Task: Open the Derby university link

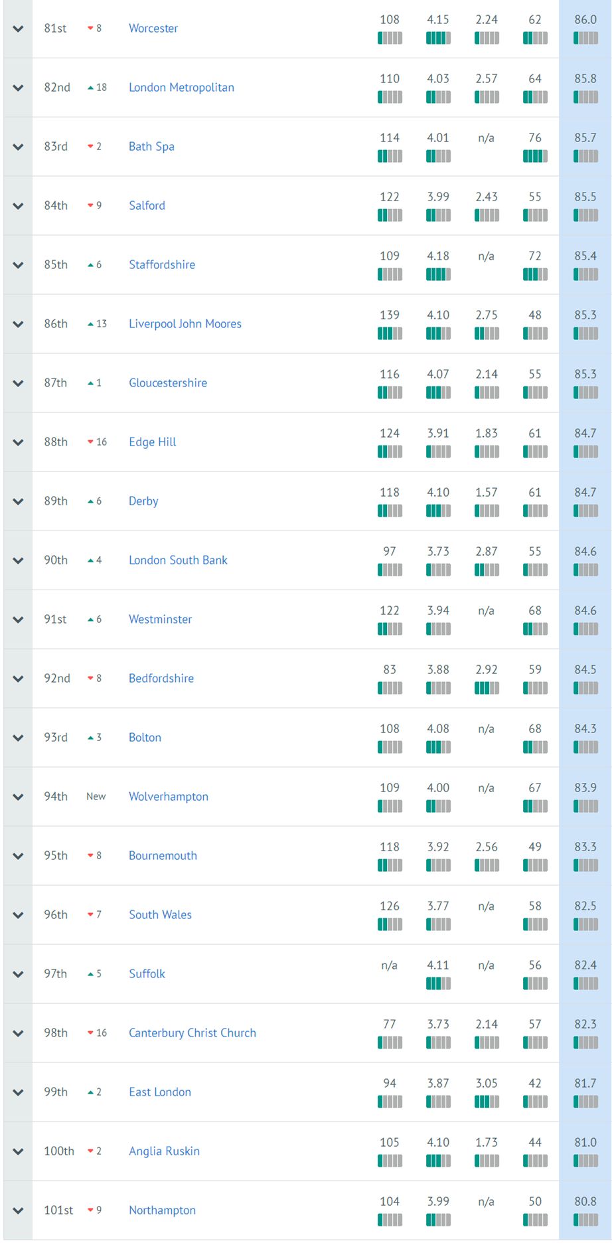Action: pos(143,501)
